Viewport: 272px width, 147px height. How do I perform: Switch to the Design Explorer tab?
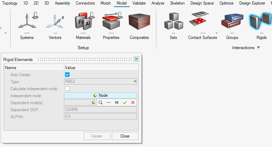point(252,3)
